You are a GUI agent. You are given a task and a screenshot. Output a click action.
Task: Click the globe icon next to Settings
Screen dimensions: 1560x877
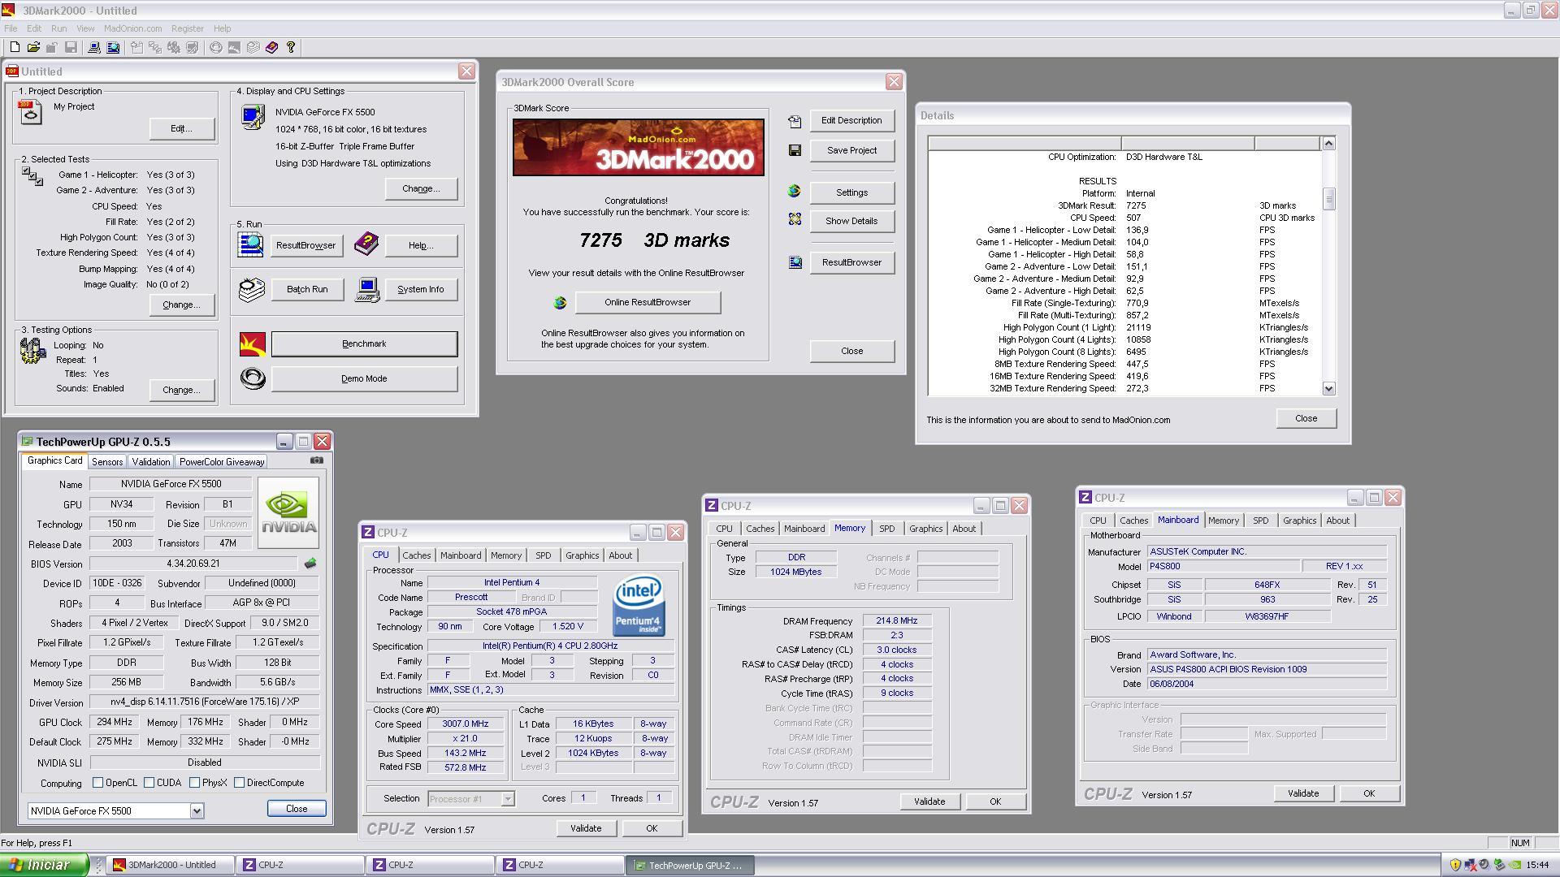(x=794, y=192)
